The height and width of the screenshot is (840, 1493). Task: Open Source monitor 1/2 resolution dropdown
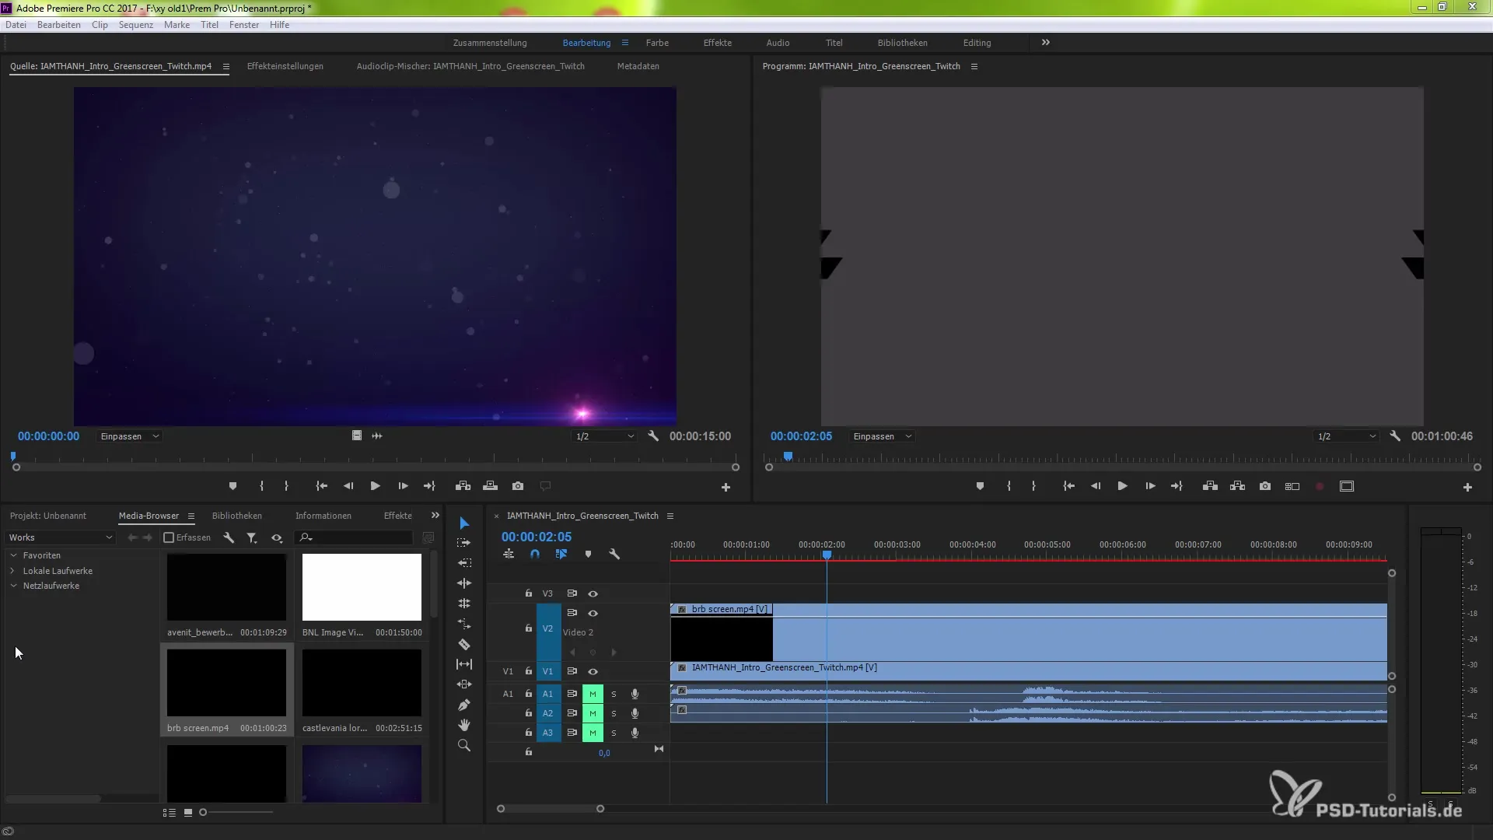tap(604, 436)
